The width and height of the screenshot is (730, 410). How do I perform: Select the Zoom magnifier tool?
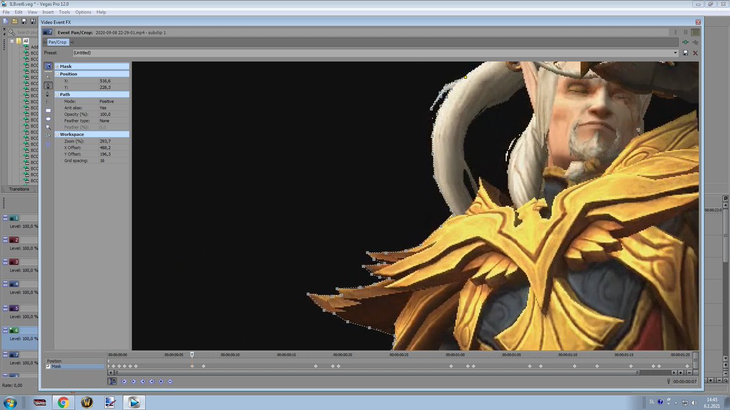48,127
